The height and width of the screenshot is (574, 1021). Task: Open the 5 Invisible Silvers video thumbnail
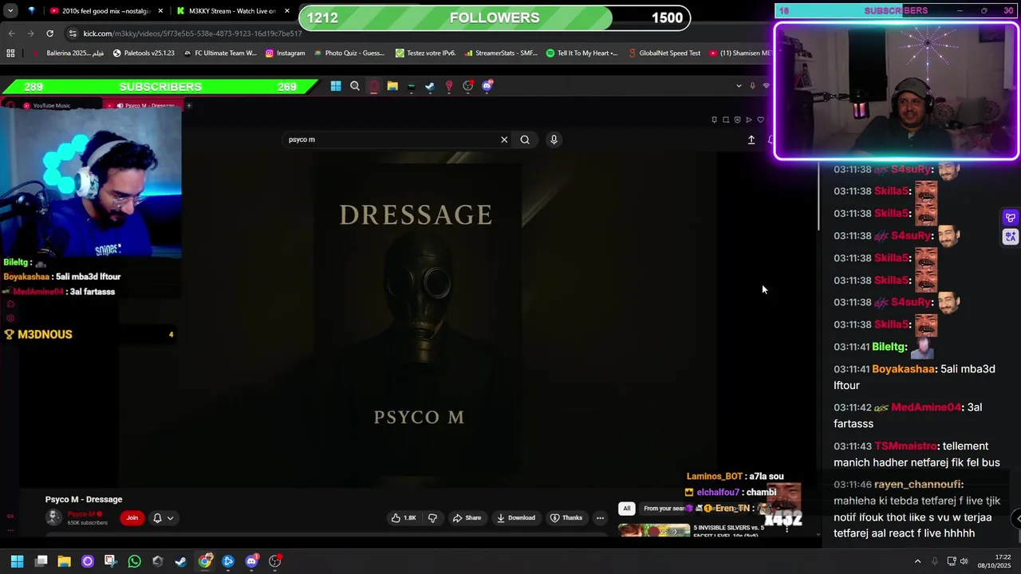tap(654, 529)
